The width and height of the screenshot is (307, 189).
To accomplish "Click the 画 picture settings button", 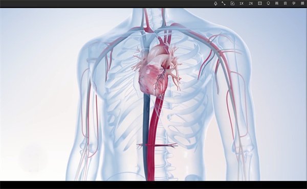I will 277,4.
